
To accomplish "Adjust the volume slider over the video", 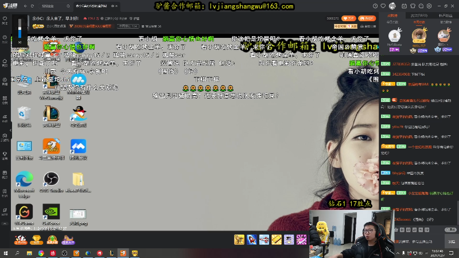I will [x=20, y=28].
